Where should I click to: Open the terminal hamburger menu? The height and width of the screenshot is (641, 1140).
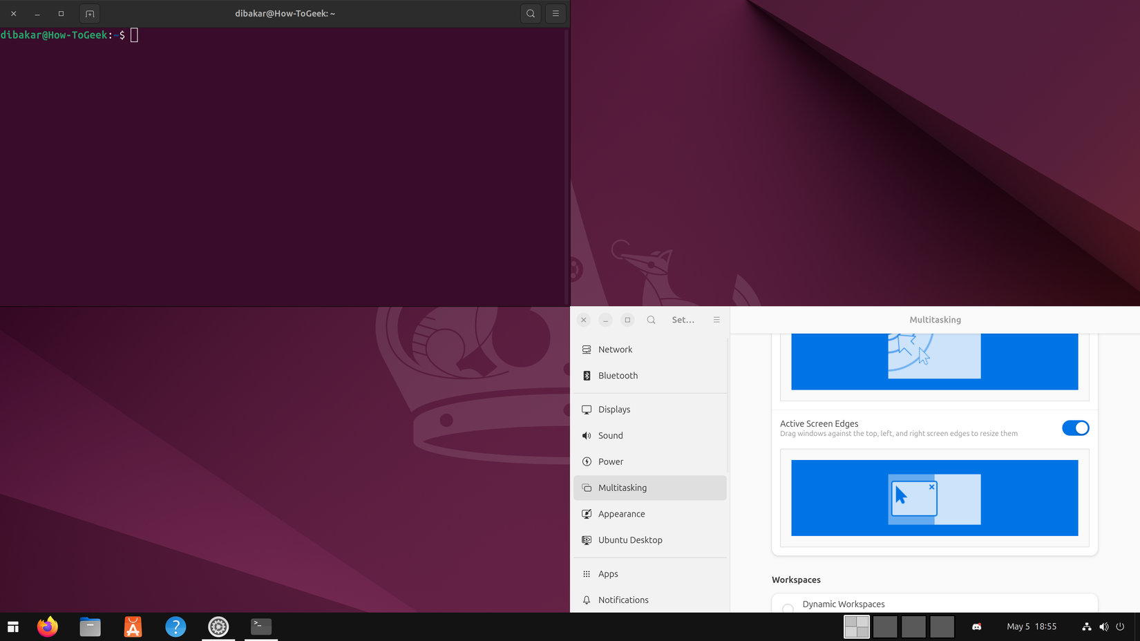[x=555, y=13]
